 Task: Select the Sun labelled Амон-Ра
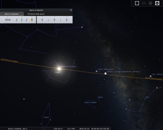click(x=59, y=69)
